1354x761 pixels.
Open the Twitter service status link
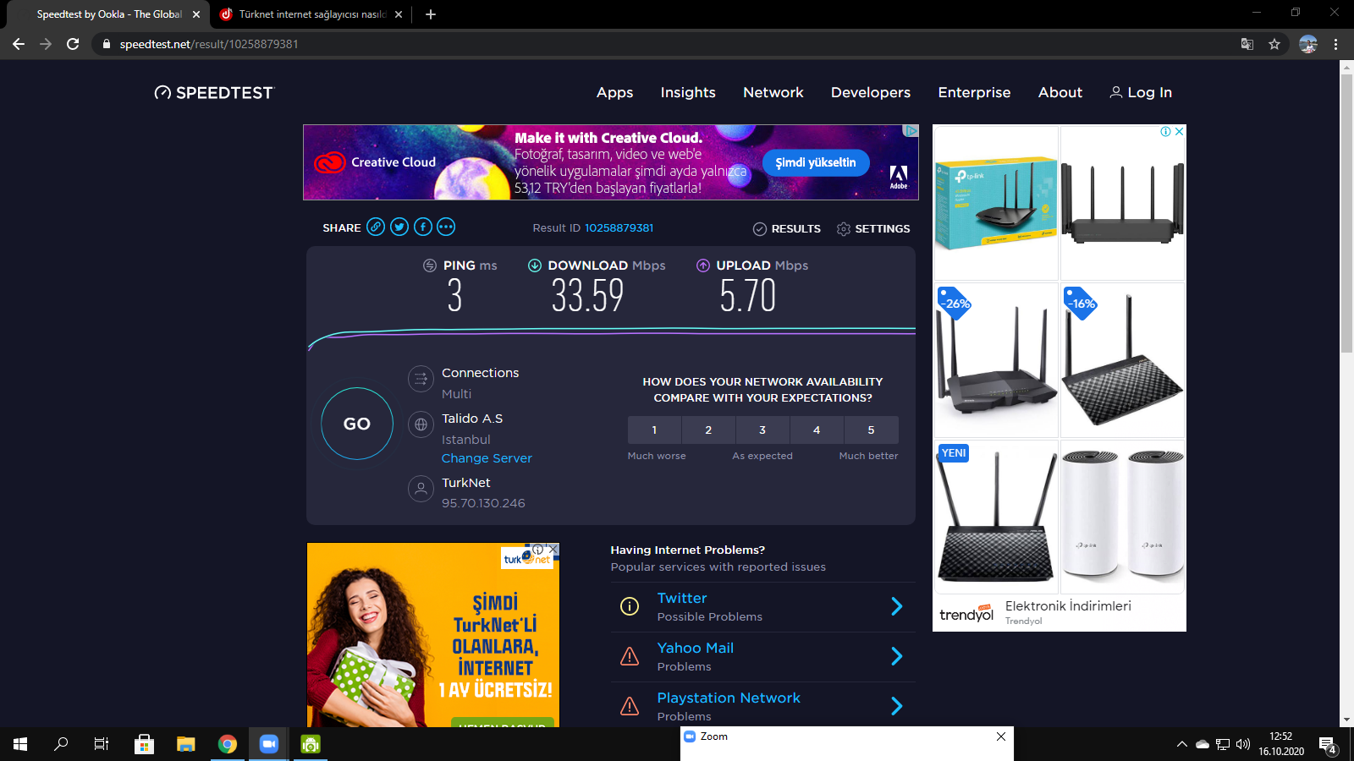[682, 598]
